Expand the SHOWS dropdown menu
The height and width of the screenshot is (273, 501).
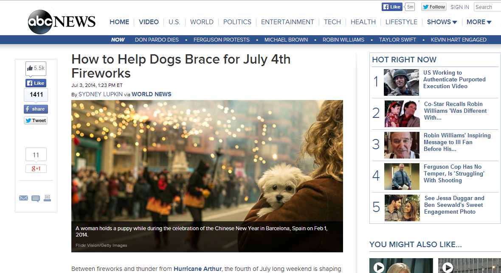click(x=442, y=22)
